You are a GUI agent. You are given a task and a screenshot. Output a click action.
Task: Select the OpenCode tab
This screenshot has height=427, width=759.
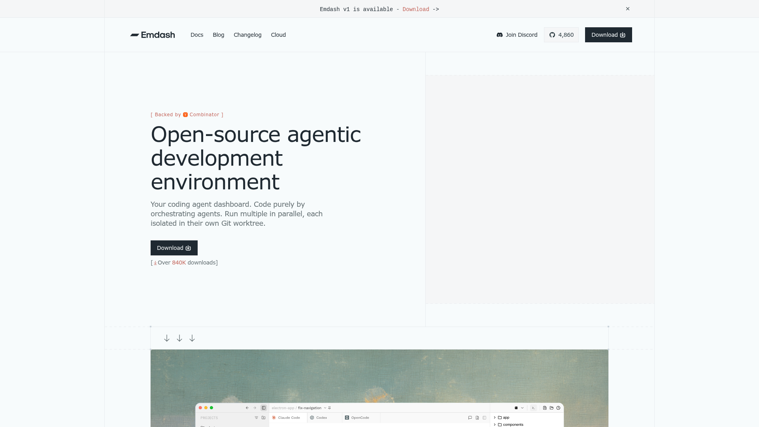pyautogui.click(x=361, y=418)
